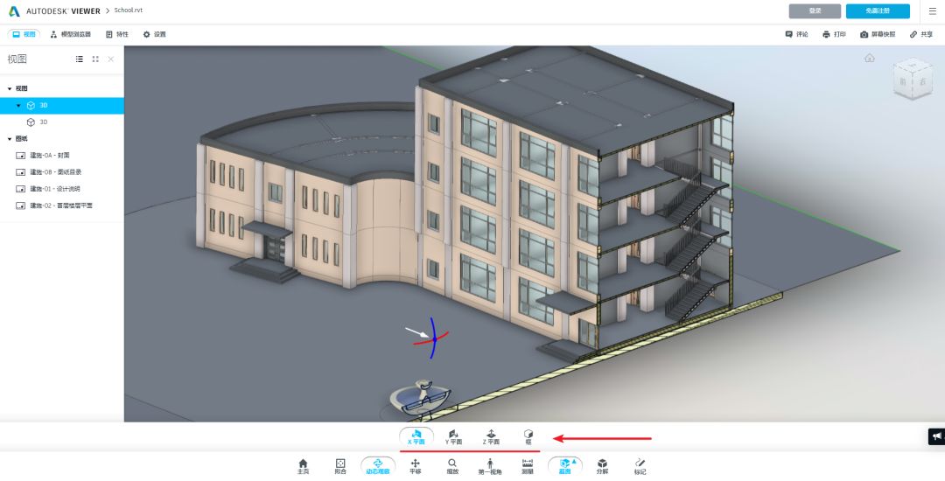Collapse the 图纸 sheets group

coord(10,139)
